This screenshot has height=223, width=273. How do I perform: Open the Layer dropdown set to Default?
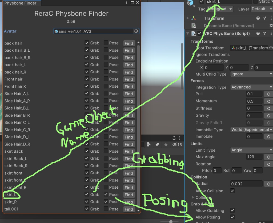262,9
